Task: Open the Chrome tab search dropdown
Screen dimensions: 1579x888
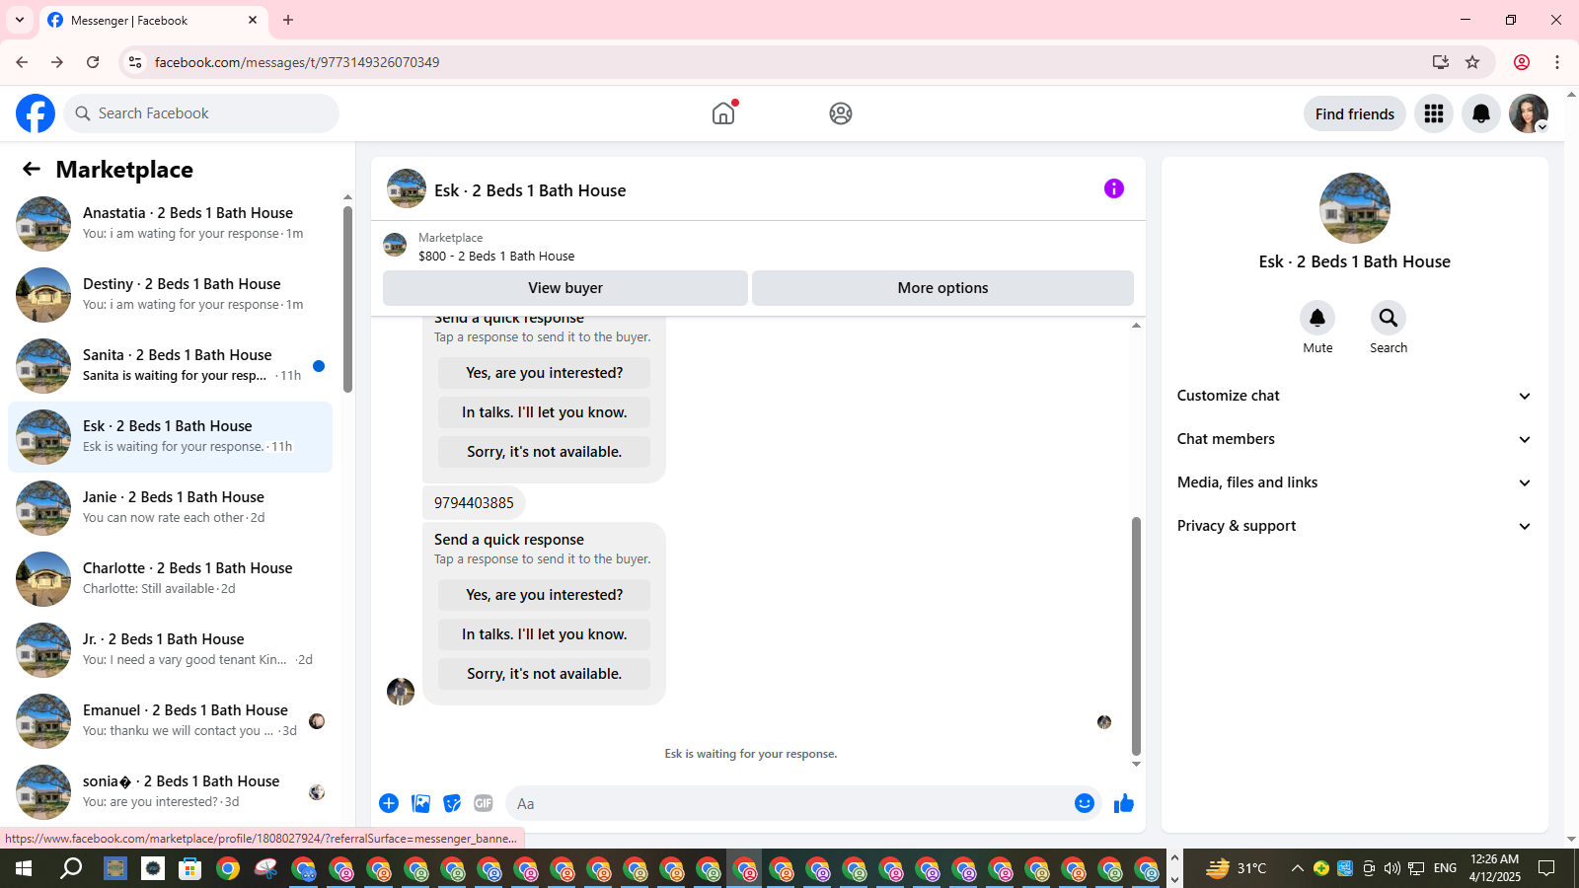Action: (x=20, y=20)
